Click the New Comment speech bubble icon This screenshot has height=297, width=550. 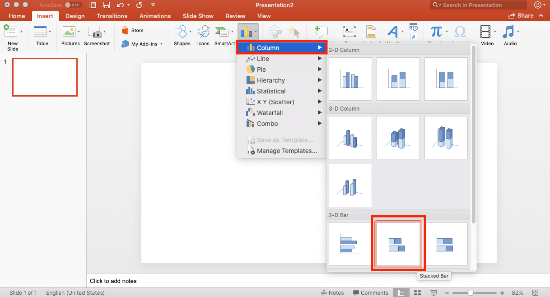pos(321,32)
